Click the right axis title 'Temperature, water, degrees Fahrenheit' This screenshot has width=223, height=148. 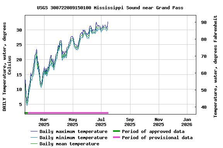tap(215, 66)
